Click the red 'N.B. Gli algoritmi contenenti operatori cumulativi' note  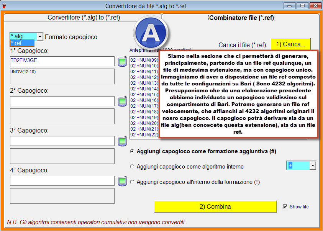click(95, 222)
